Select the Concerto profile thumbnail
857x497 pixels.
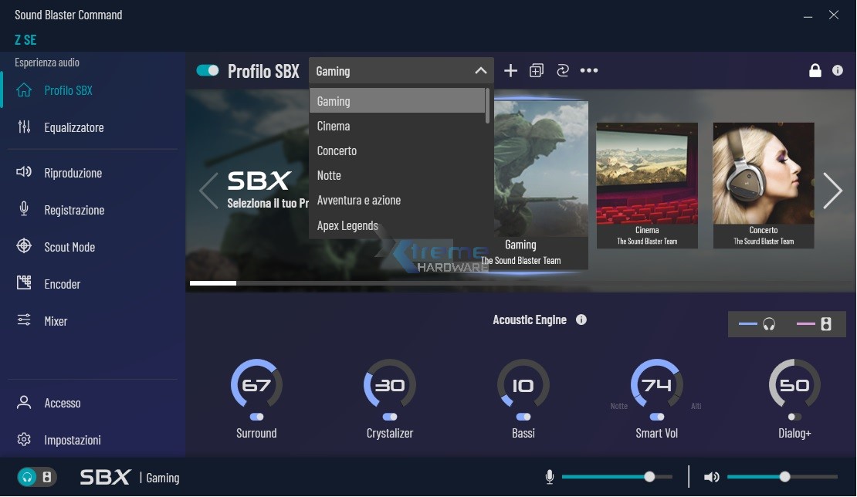(x=763, y=184)
